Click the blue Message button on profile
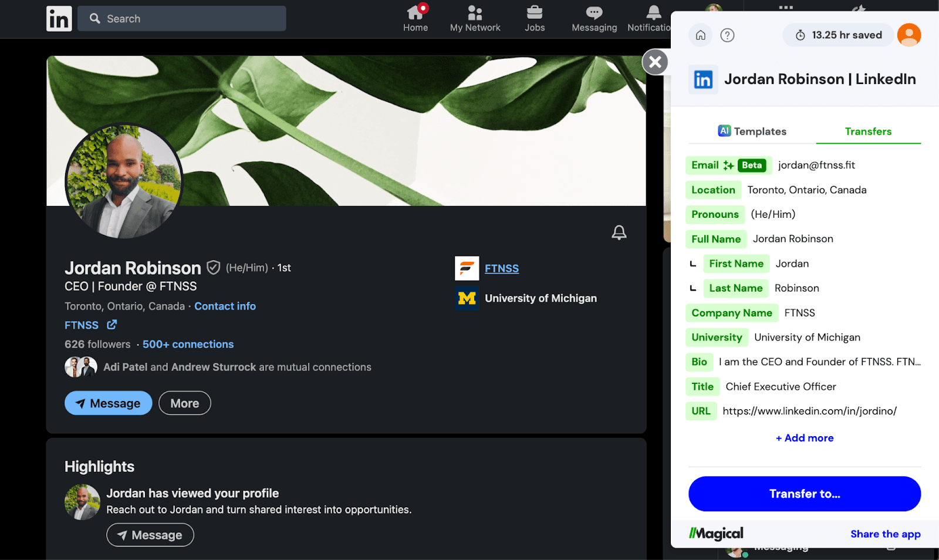Viewport: 939px width, 560px height. (x=109, y=403)
